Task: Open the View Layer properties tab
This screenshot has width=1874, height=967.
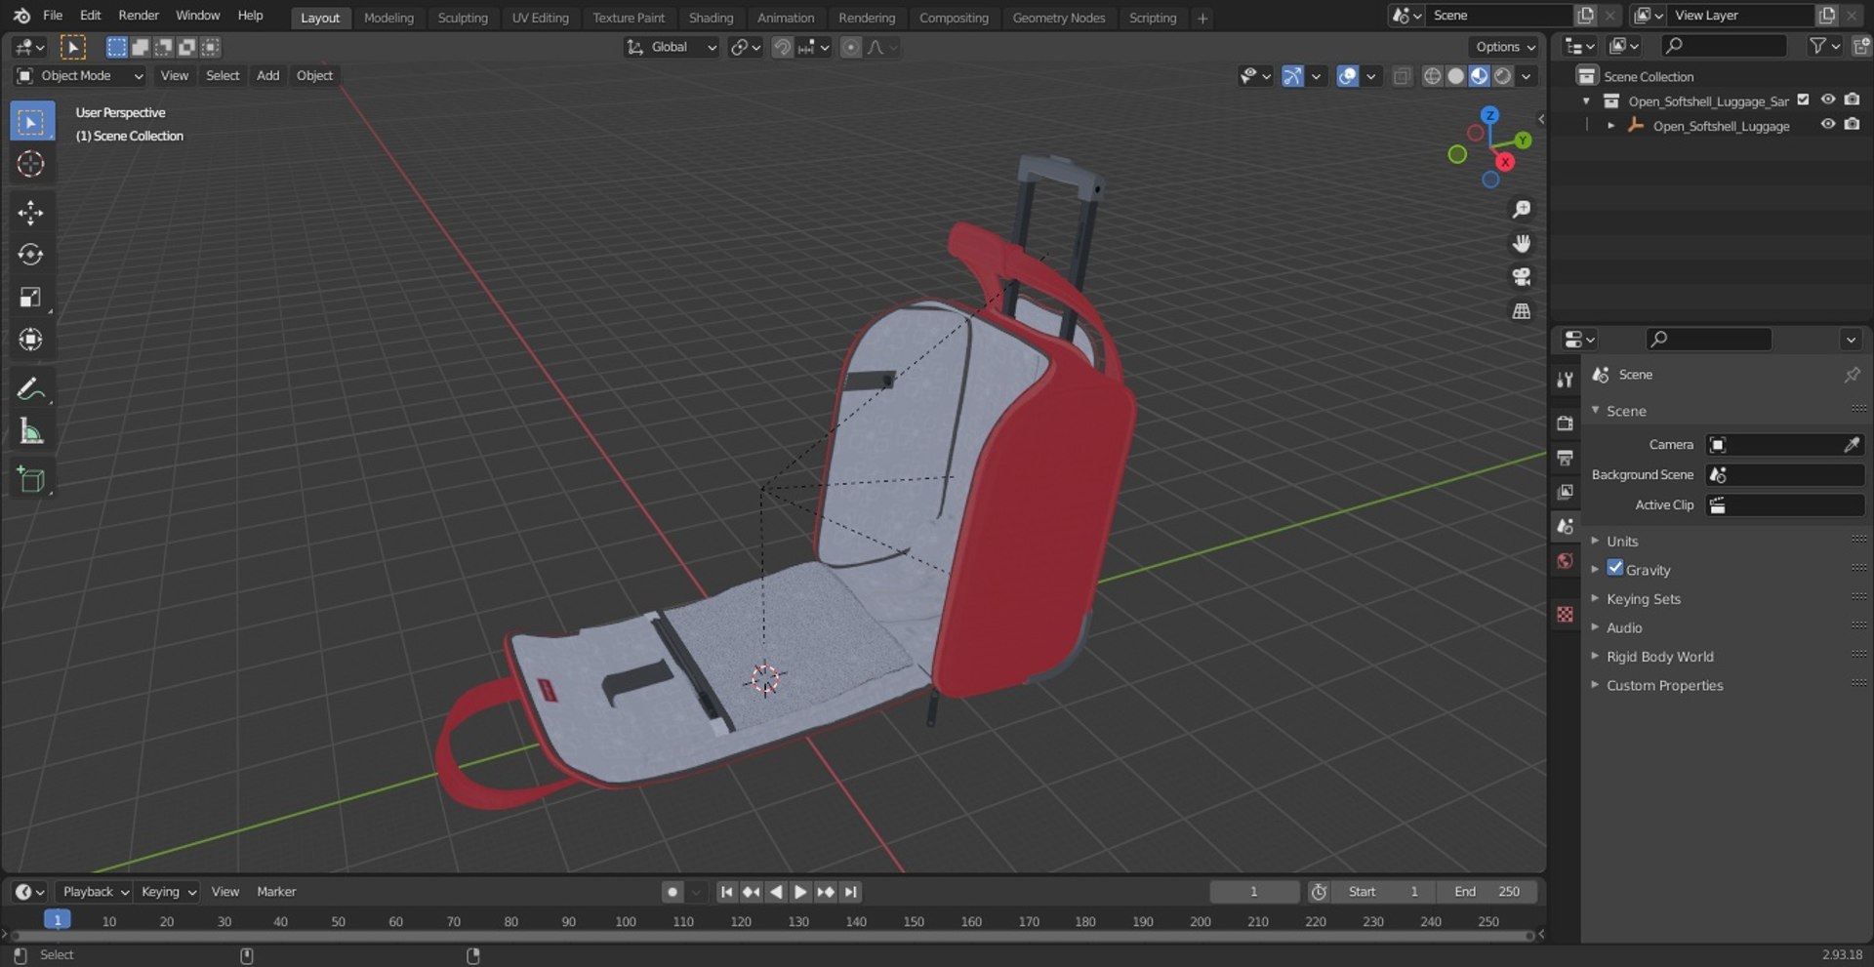Action: click(1566, 492)
